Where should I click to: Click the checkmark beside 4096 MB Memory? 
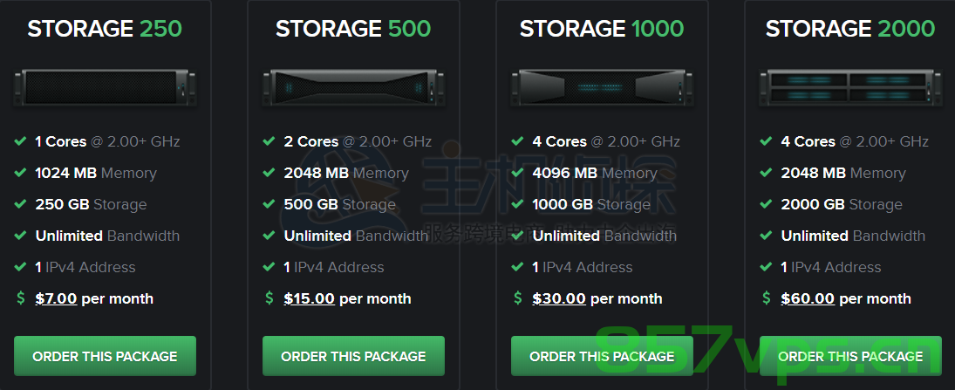tap(517, 173)
